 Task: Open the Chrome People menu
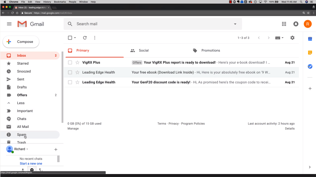72,2
